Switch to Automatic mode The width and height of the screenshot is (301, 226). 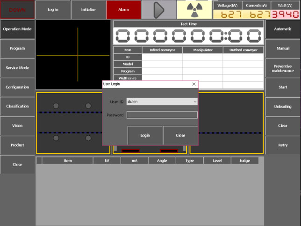pyautogui.click(x=283, y=29)
